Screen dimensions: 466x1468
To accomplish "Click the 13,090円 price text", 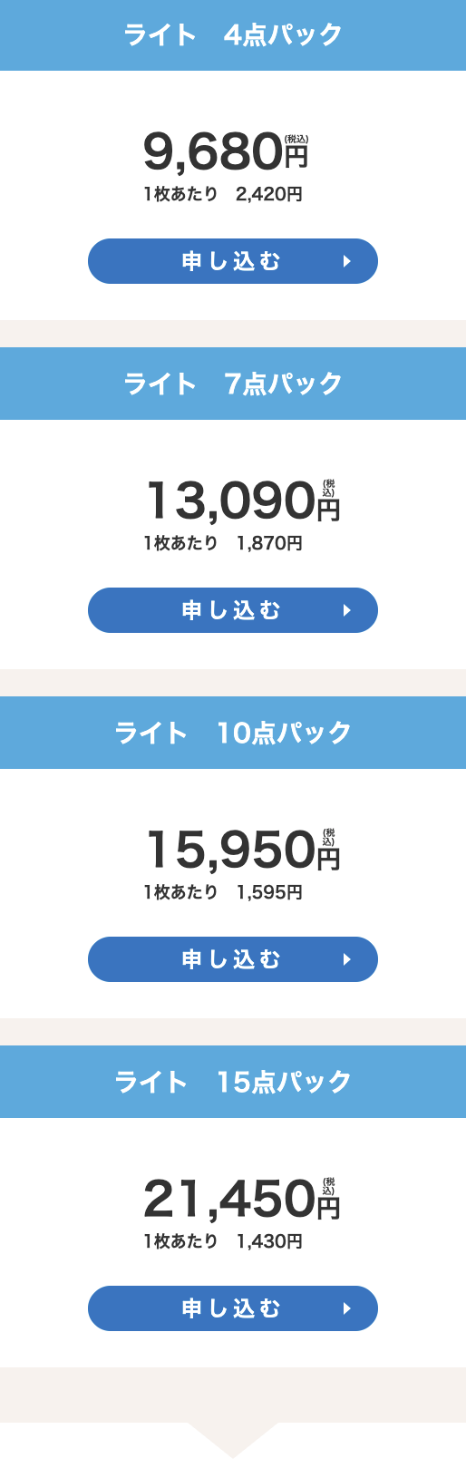I will pos(242,501).
